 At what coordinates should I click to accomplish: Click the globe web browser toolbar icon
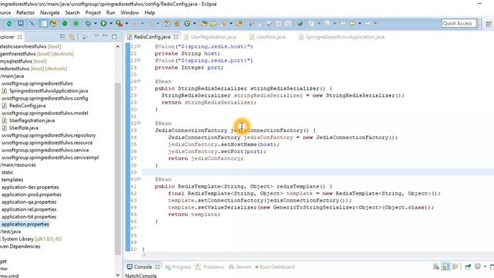pyautogui.click(x=299, y=23)
